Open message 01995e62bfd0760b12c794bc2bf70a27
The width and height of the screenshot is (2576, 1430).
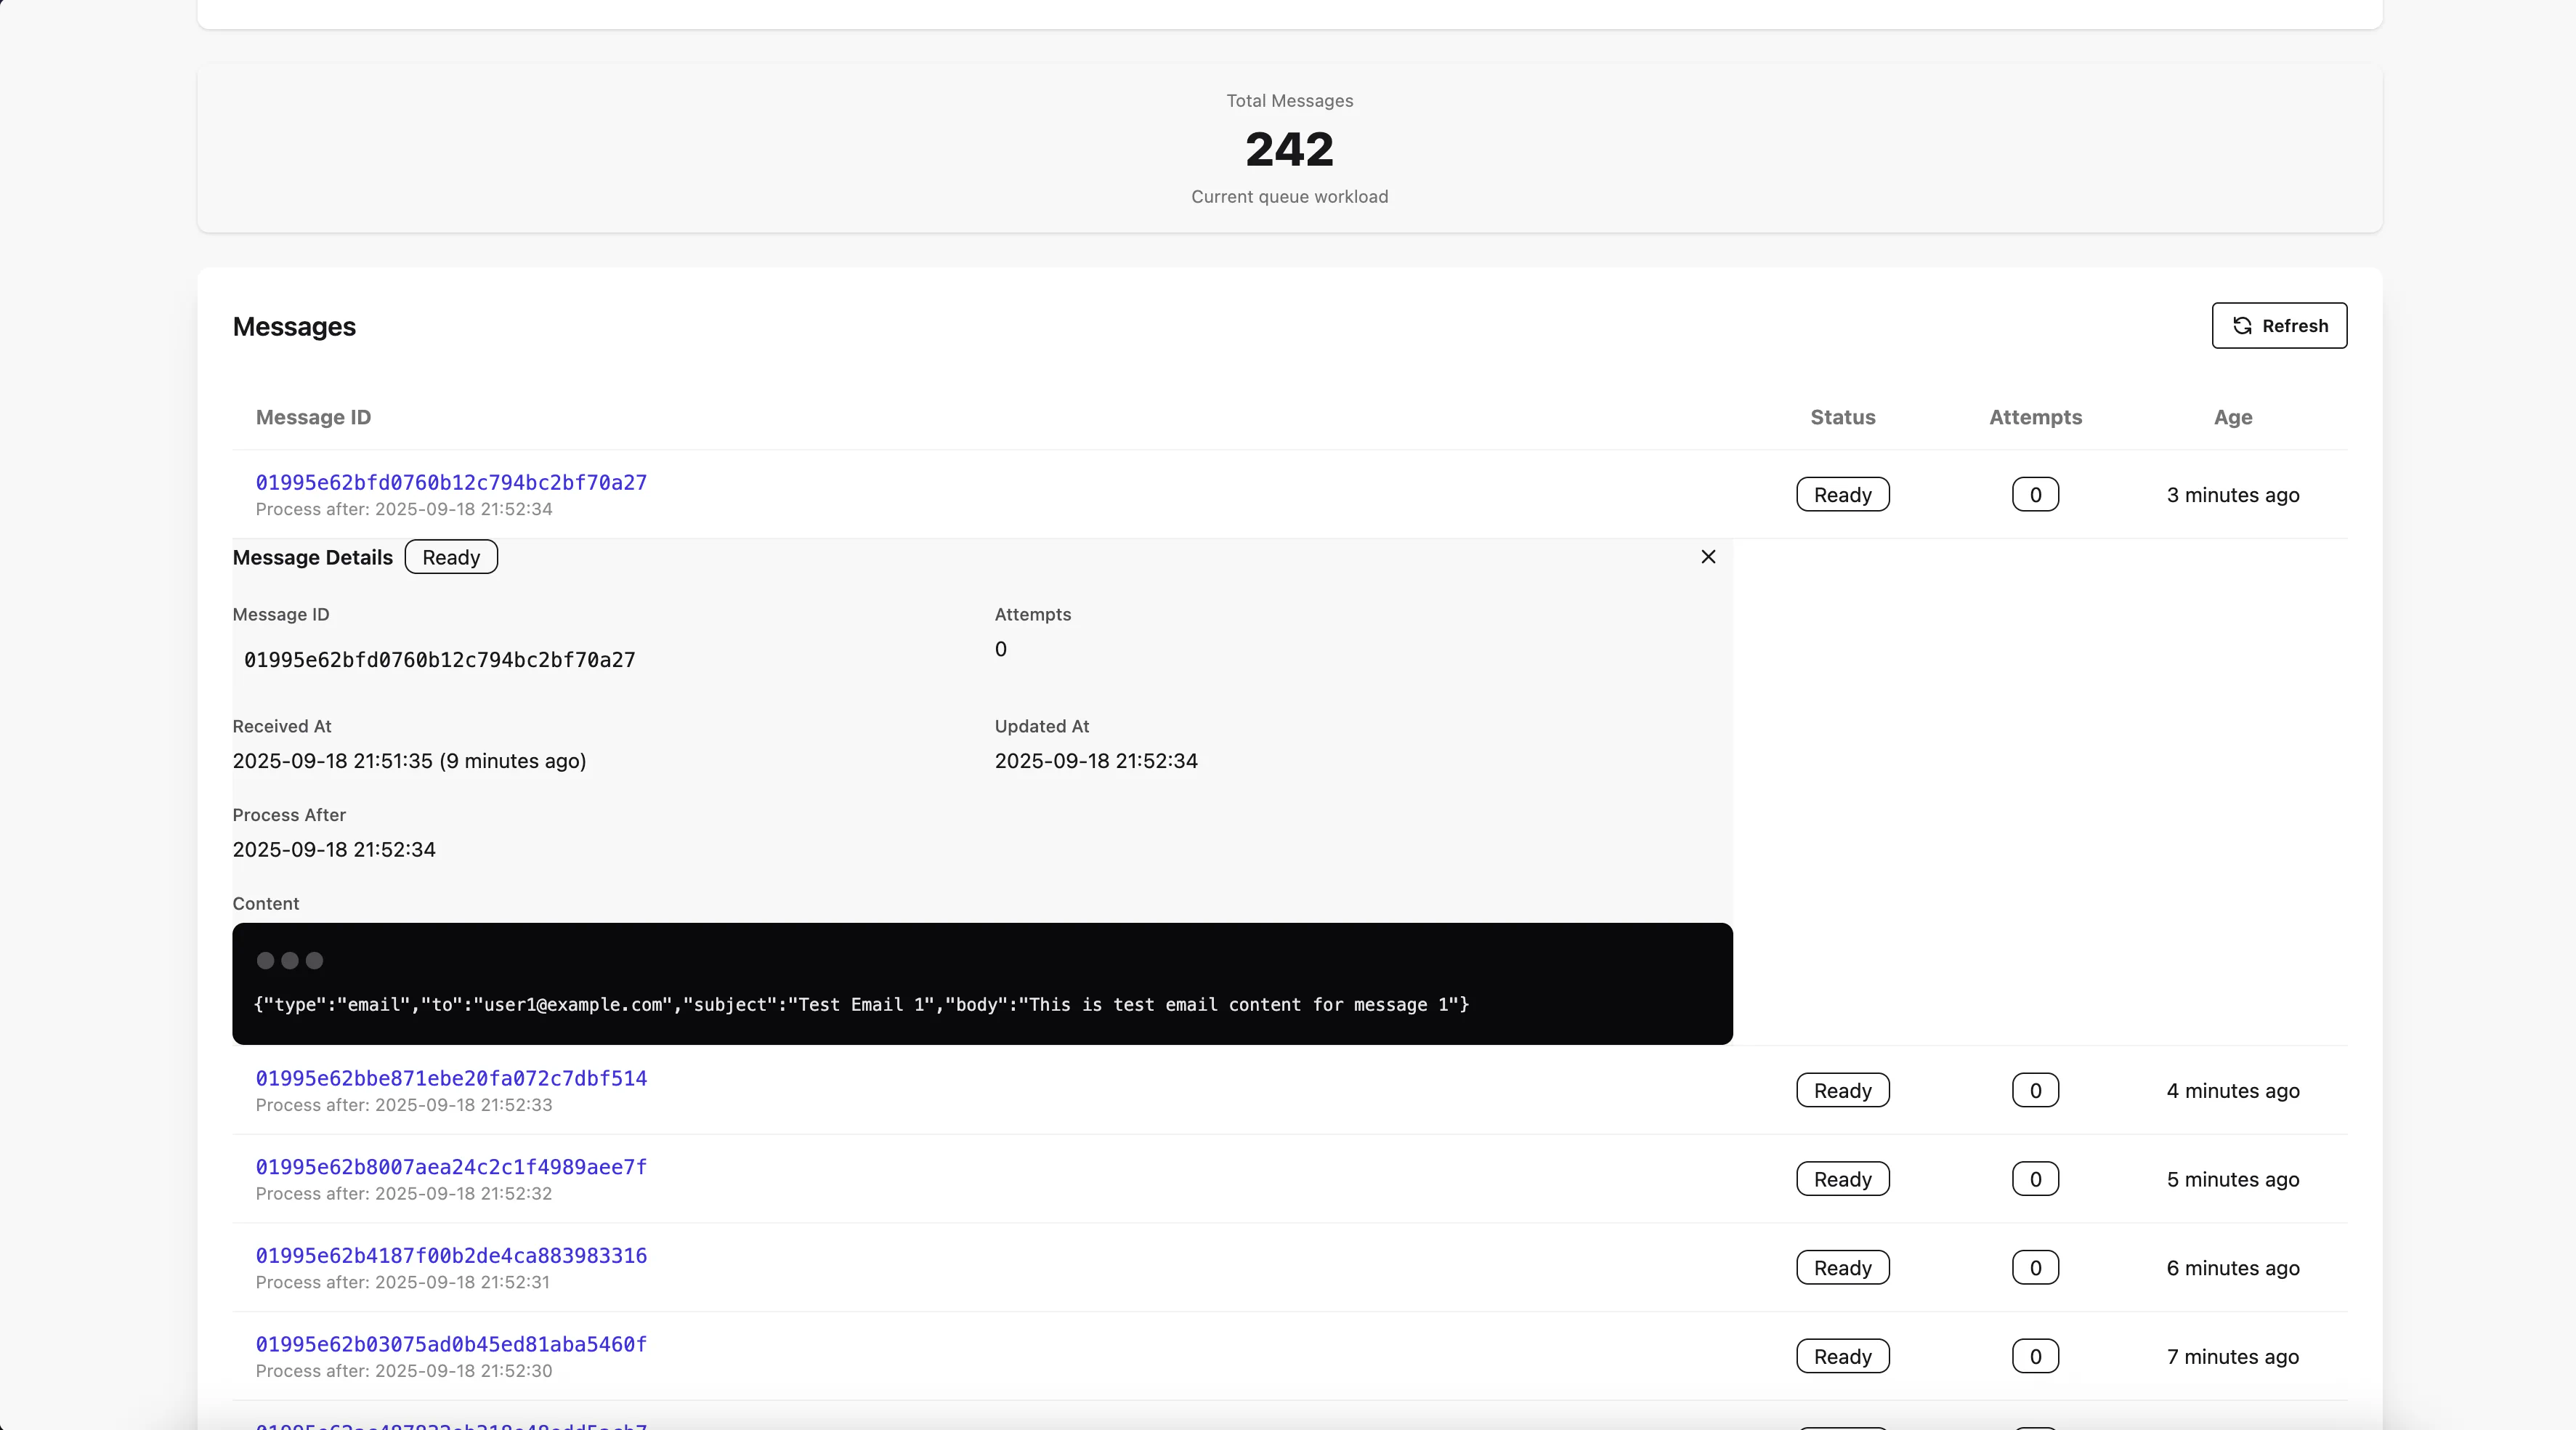(451, 482)
